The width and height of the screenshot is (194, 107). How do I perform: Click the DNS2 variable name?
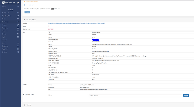pyautogui.click(x=50, y=37)
